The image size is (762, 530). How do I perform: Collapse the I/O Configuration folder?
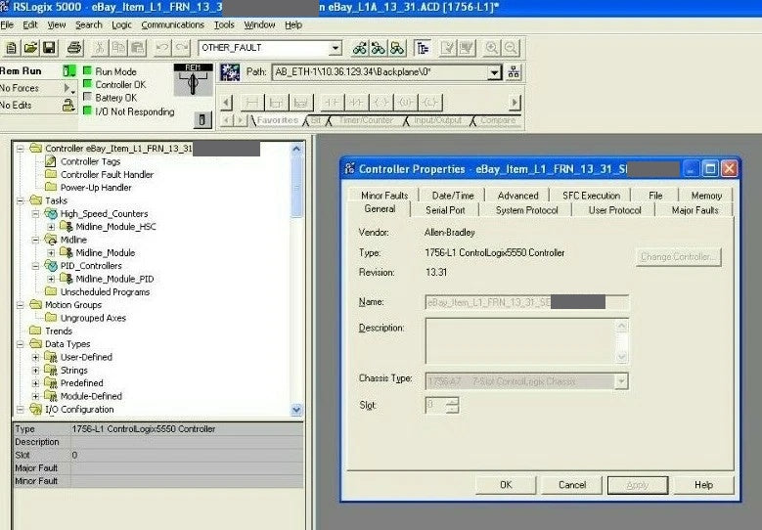pyautogui.click(x=20, y=410)
